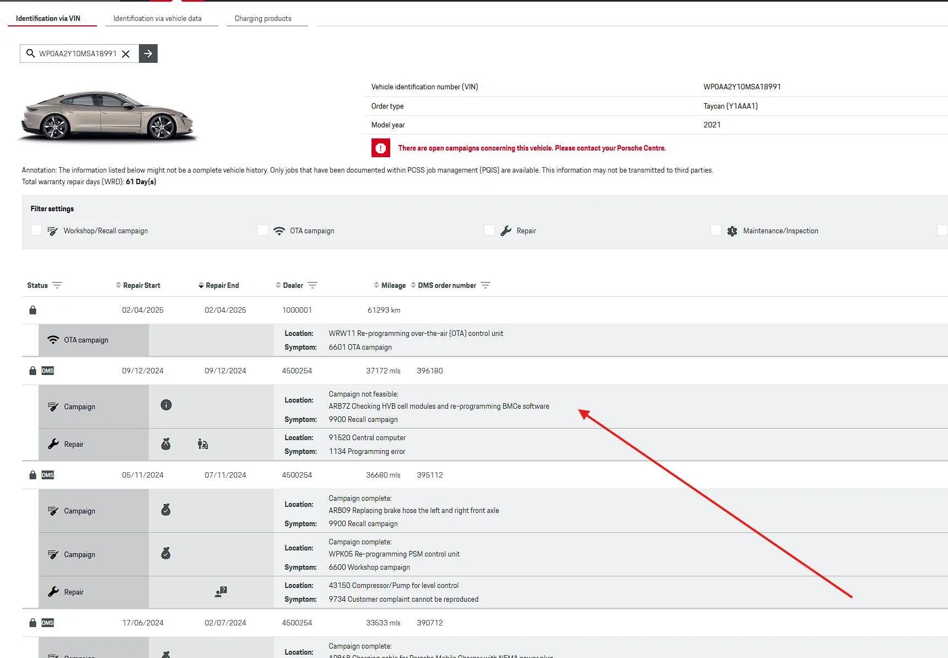Click 1134 Programming error symptom
948x658 pixels.
coord(367,451)
